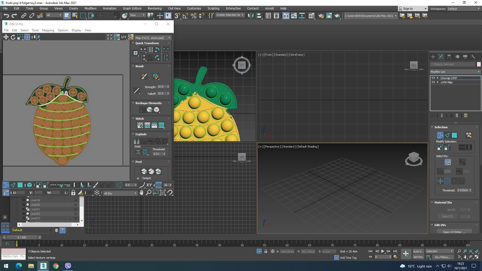Toggle UVW Map modifier visibility eye

433,82
